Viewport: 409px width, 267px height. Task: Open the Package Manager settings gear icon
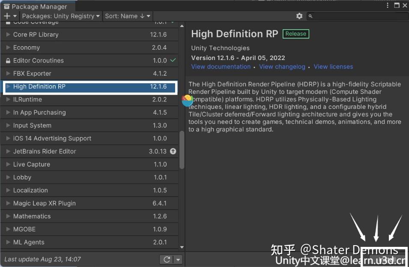click(x=299, y=15)
